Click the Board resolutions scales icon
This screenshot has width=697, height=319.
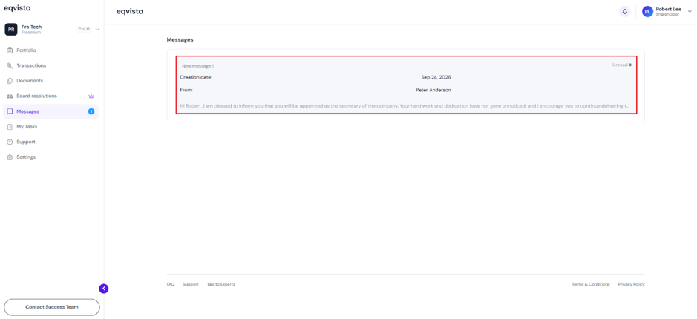coord(10,96)
